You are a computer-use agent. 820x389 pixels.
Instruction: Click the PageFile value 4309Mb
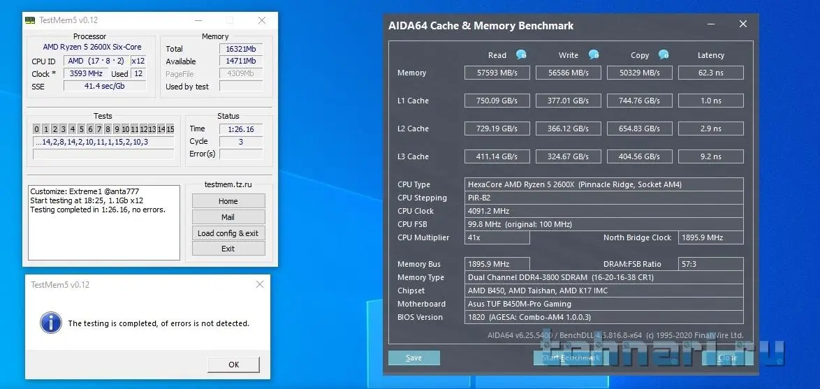click(240, 74)
